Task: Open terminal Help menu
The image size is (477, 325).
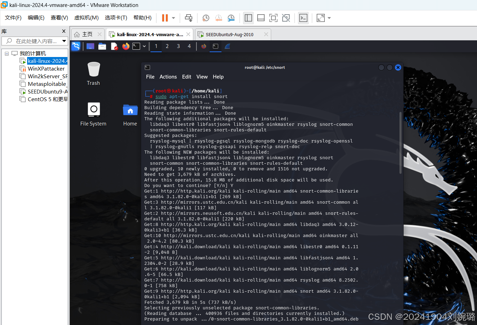Action: click(218, 77)
